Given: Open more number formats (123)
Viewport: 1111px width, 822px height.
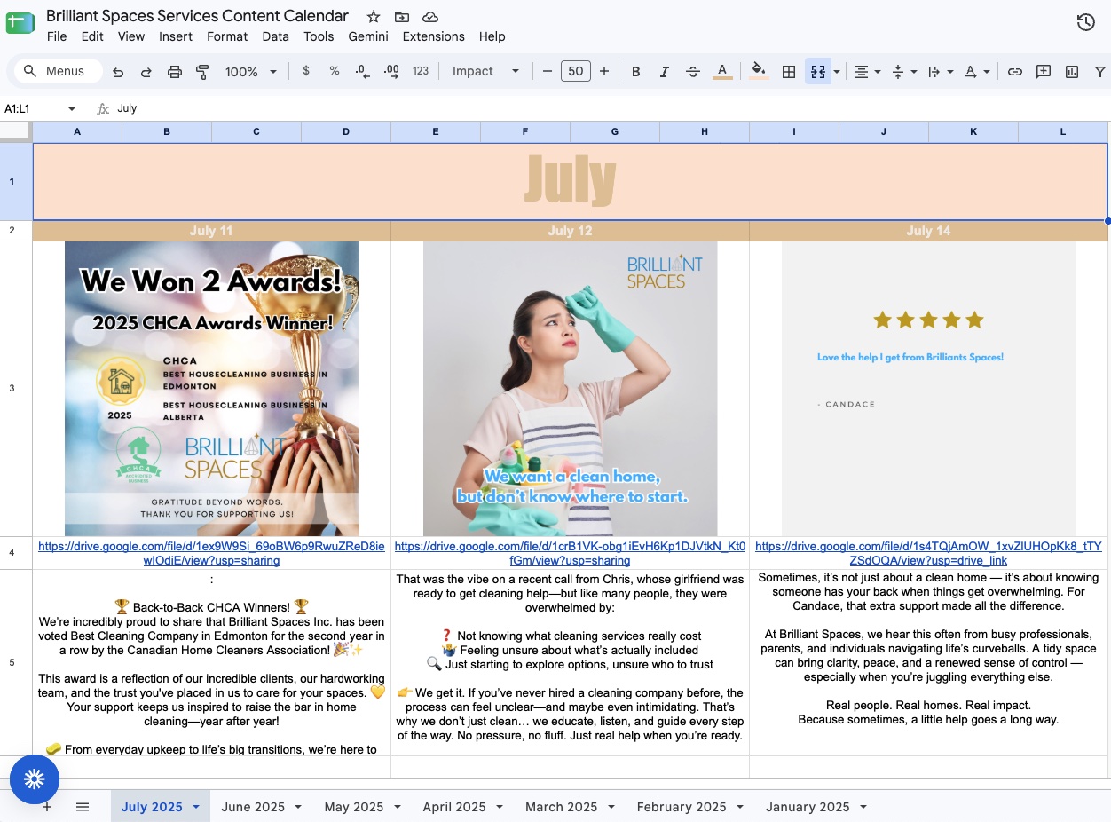Looking at the screenshot, I should 421,71.
